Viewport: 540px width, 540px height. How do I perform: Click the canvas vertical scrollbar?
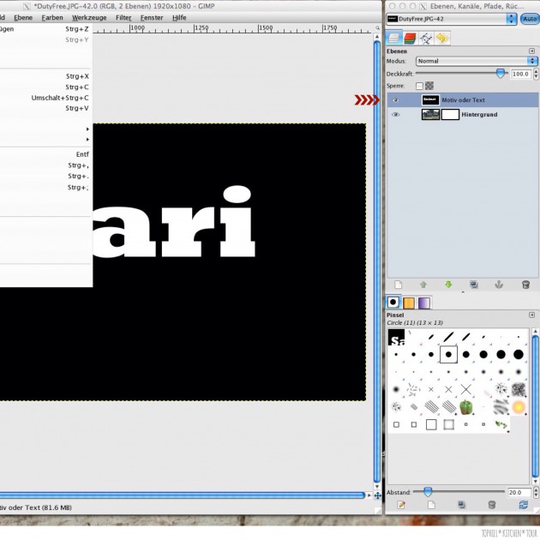pos(377,261)
